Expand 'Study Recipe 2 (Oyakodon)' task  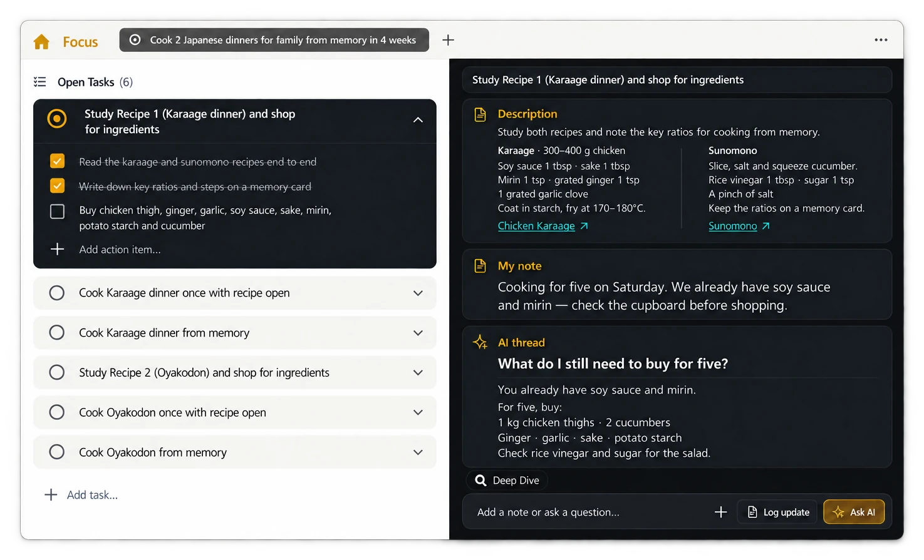coord(418,373)
